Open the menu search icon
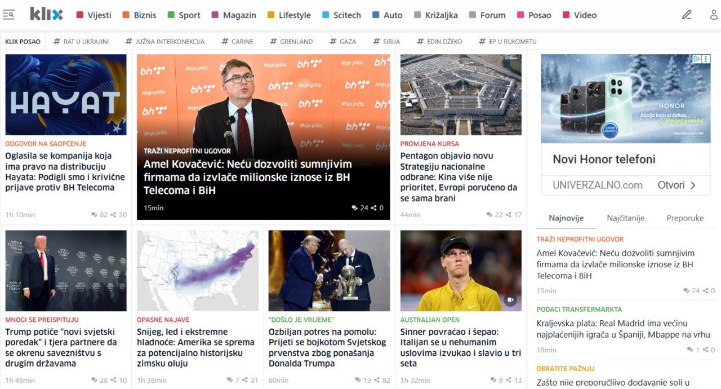 (x=8, y=15)
